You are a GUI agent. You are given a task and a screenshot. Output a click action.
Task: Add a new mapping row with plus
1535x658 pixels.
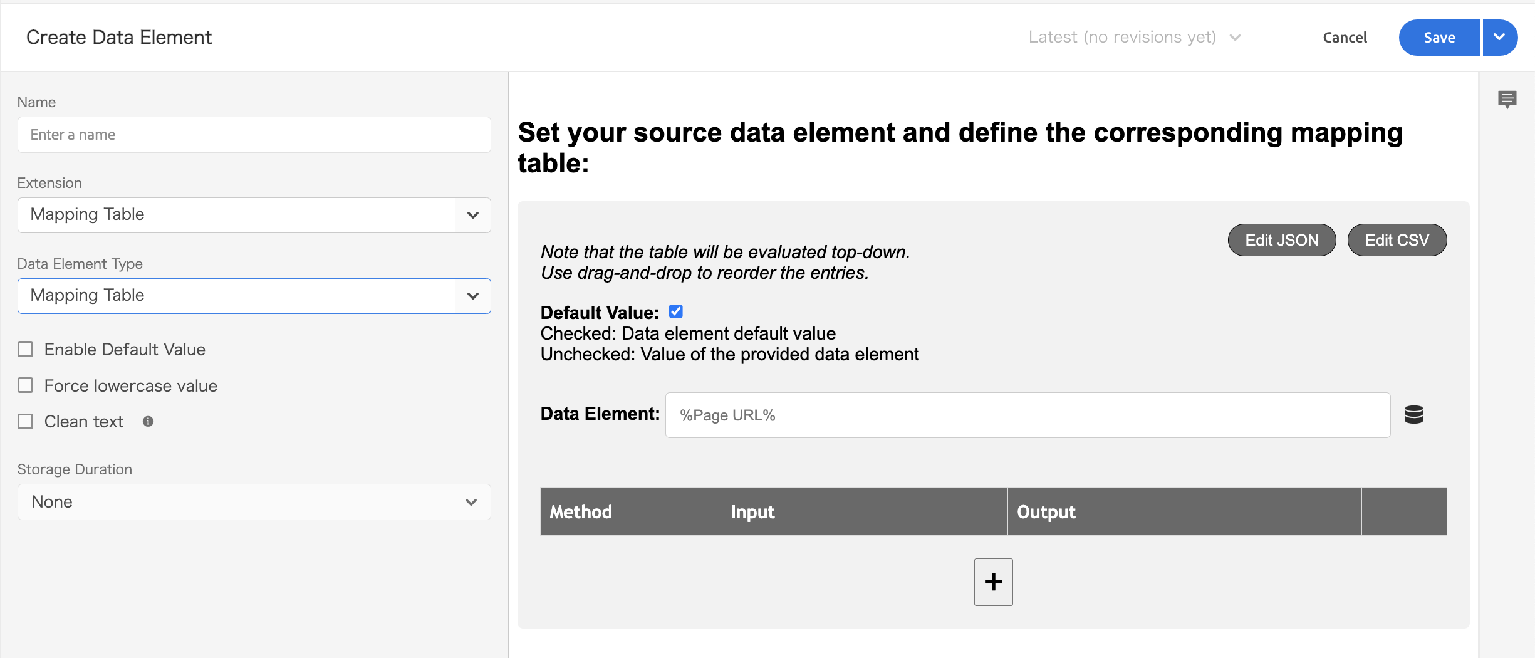point(993,582)
